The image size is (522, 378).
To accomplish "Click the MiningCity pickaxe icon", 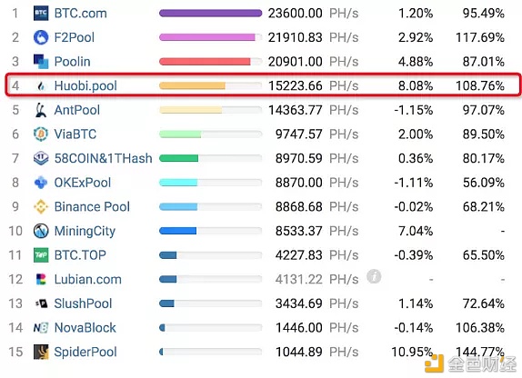I will point(41,231).
